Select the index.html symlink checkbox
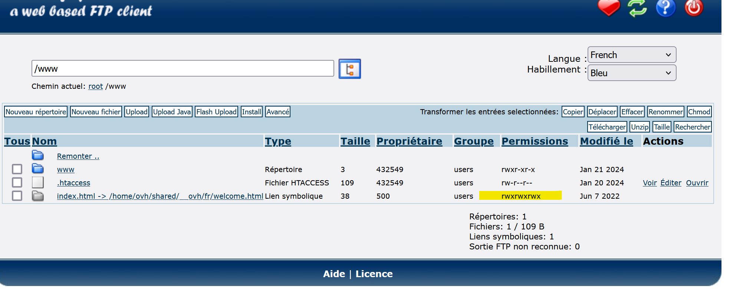753x289 pixels. click(x=17, y=196)
